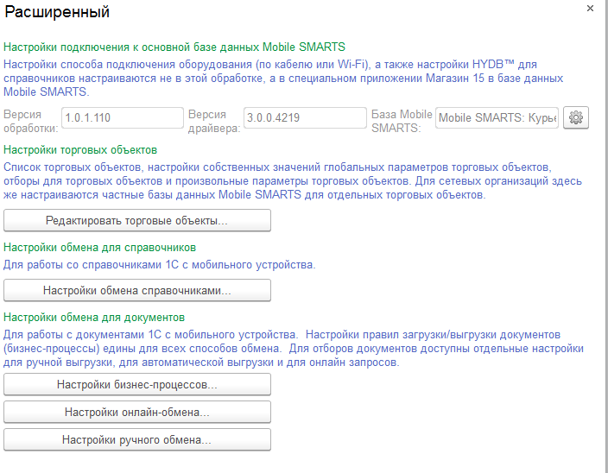608x473 pixels.
Task: Click the База Mobile SMARTS label
Action: pos(402,121)
